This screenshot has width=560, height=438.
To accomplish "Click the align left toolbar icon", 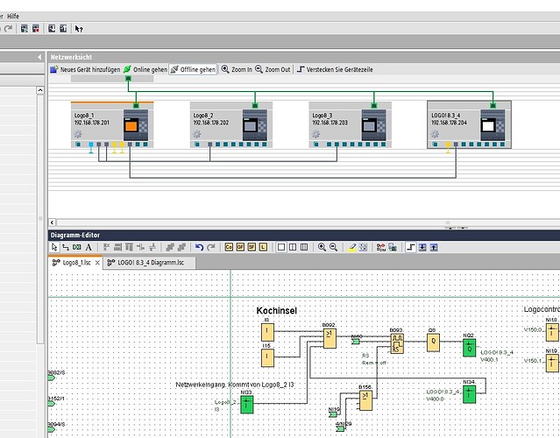I will (106, 247).
